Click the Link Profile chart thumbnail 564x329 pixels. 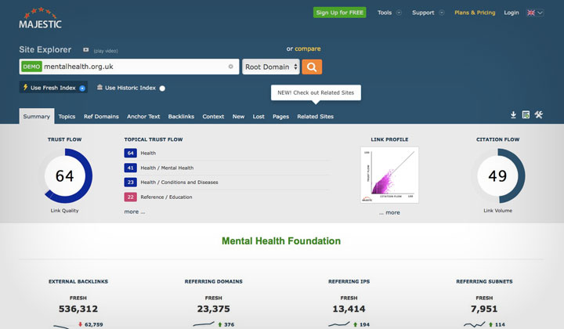click(x=389, y=175)
